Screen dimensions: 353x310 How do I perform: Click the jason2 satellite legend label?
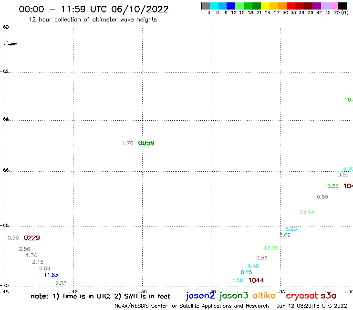[200, 296]
